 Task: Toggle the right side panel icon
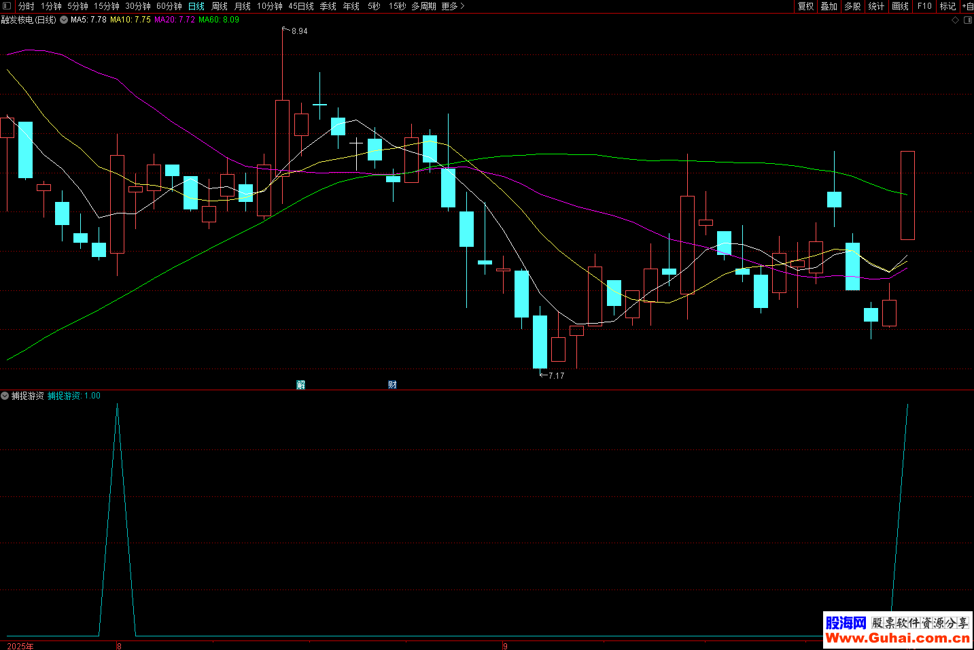[x=967, y=20]
